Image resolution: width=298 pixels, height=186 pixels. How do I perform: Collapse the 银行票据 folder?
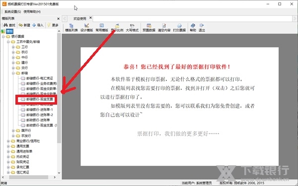3,36
